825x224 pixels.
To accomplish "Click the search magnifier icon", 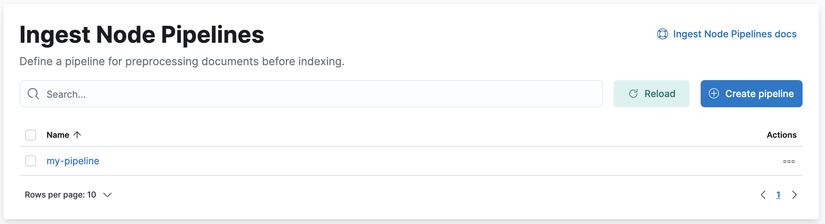I will [33, 94].
